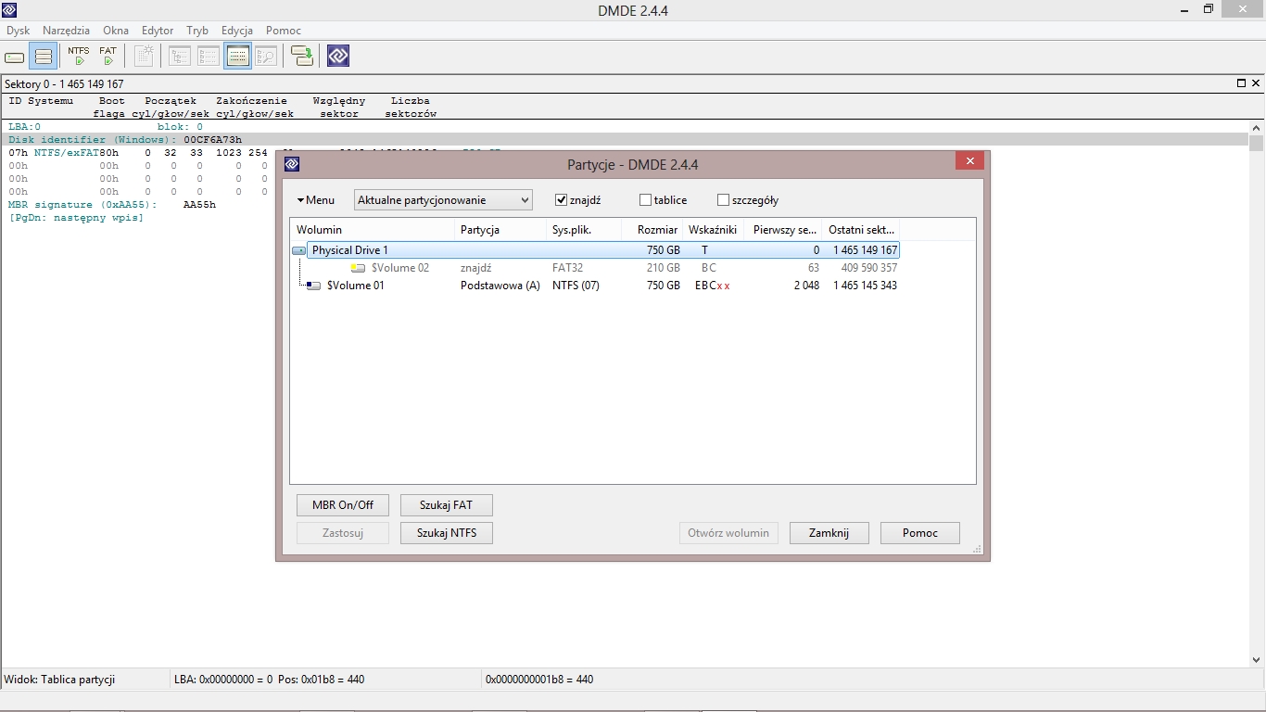Screen dimensions: 1266x712
Task: Open the Okna menu
Action: coord(116,31)
